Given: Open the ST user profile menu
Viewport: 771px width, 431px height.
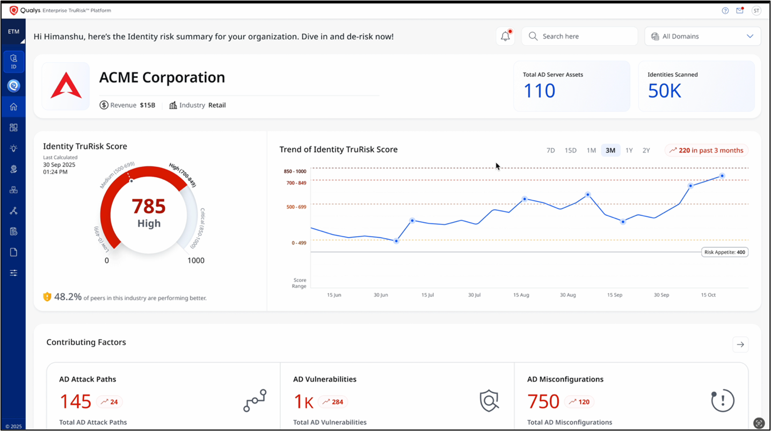Looking at the screenshot, I should point(756,11).
